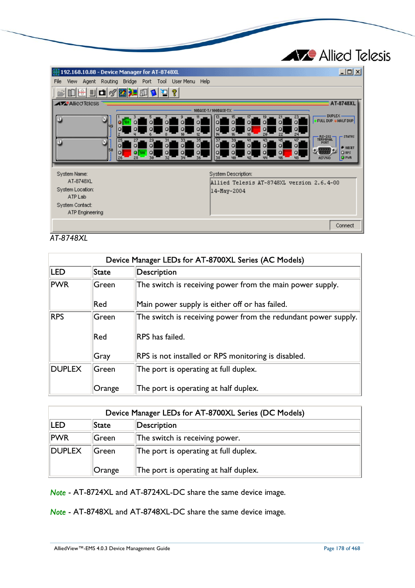
Task: Click the System Description text box
Action: coord(283,196)
